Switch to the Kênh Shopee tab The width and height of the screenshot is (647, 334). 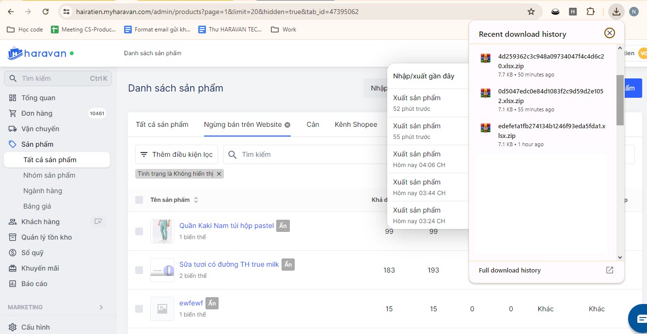(356, 124)
